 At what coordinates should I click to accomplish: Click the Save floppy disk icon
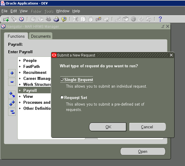[x=33, y=19]
